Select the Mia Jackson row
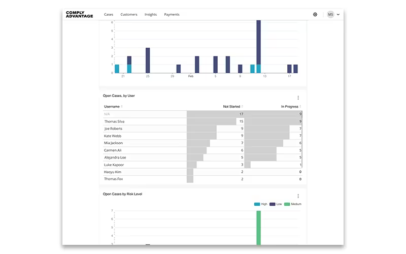This screenshot has height=254, width=406. [x=202, y=143]
